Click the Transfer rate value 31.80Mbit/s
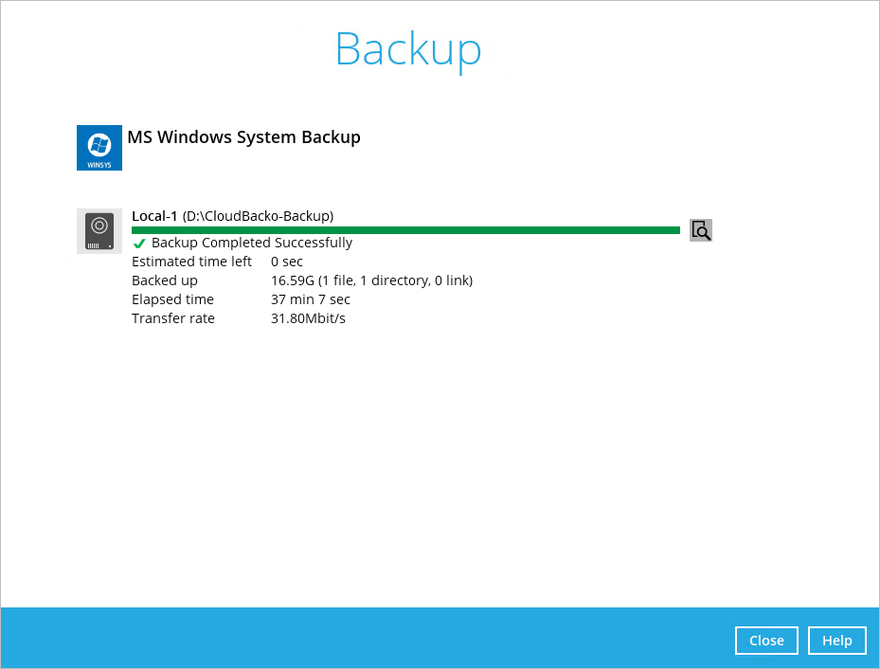Viewport: 880px width, 669px height. pyautogui.click(x=308, y=317)
